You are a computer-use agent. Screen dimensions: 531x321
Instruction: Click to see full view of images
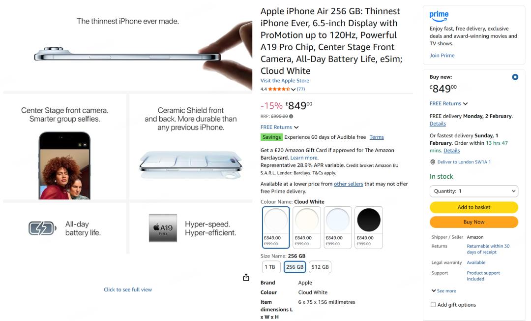click(128, 289)
